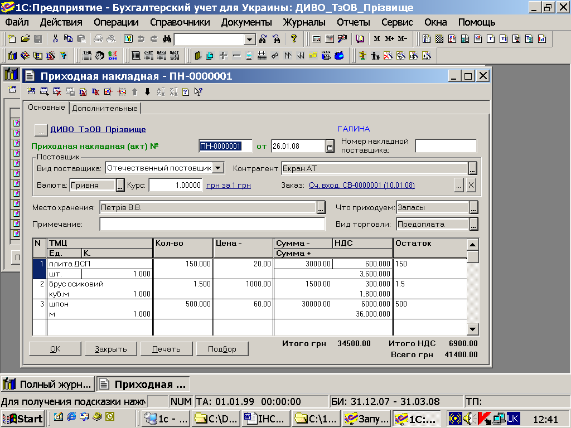This screenshot has height=428, width=571.
Task: Switch to the Дополнительные tab
Action: click(x=105, y=108)
